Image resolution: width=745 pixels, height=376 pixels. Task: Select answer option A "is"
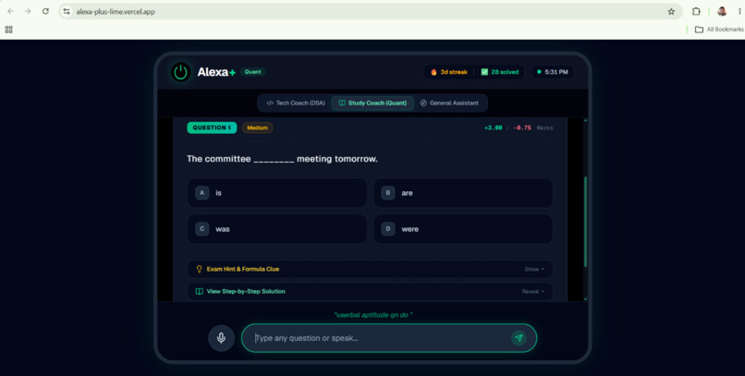click(277, 193)
